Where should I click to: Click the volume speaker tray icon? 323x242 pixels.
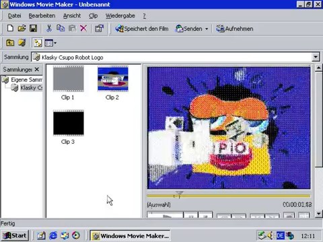tap(271, 236)
